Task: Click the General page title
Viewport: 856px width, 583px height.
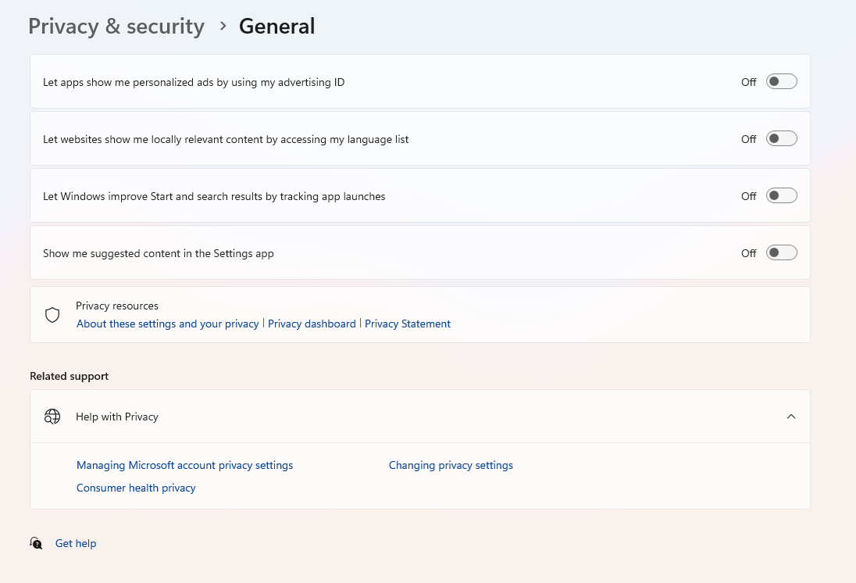Action: [276, 27]
